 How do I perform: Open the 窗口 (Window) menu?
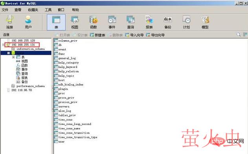pos(61,10)
